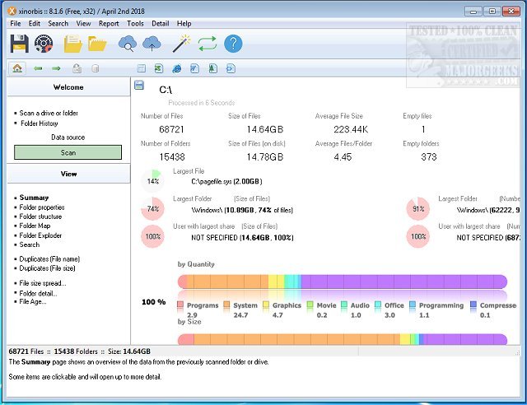Select Summary in View list
527x405 pixels.
point(34,198)
